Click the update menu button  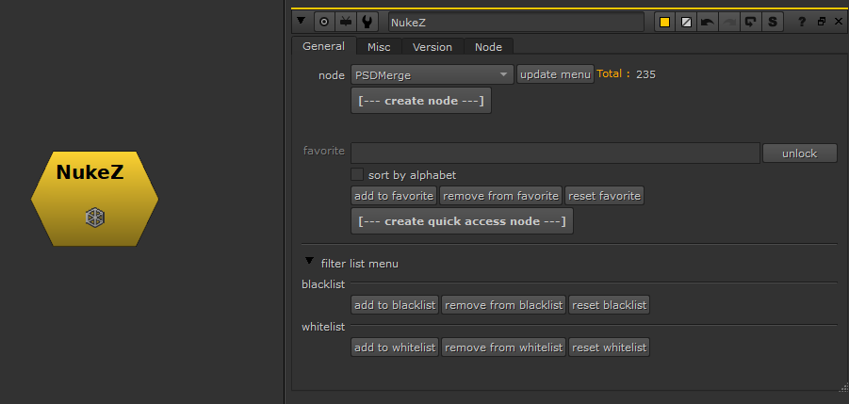(x=555, y=74)
